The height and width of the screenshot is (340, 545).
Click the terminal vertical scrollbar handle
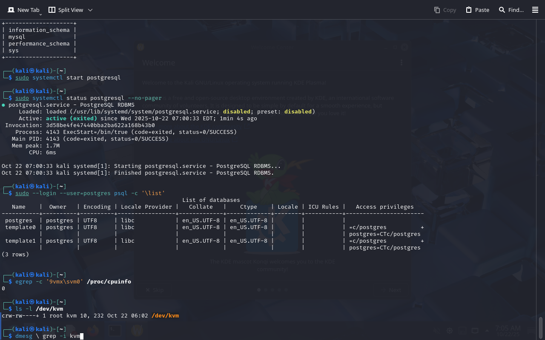click(x=541, y=327)
